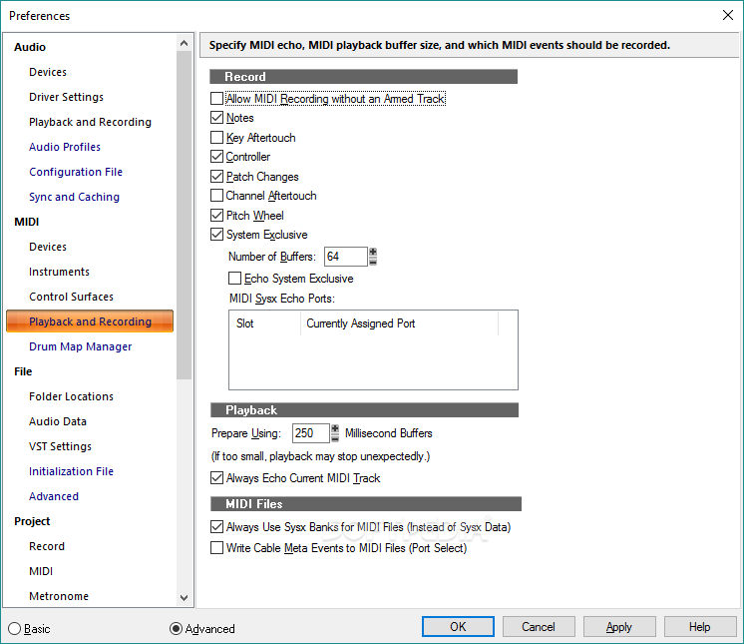Open Project Record page

pyautogui.click(x=47, y=546)
